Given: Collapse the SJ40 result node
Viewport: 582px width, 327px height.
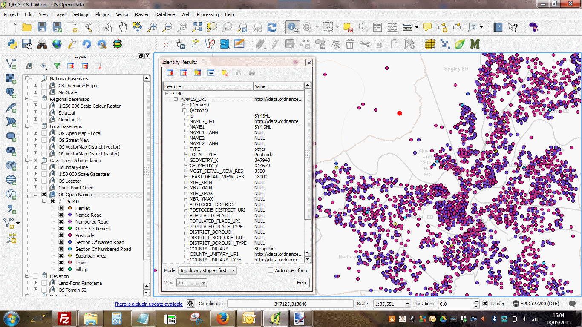Looking at the screenshot, I should click(167, 94).
